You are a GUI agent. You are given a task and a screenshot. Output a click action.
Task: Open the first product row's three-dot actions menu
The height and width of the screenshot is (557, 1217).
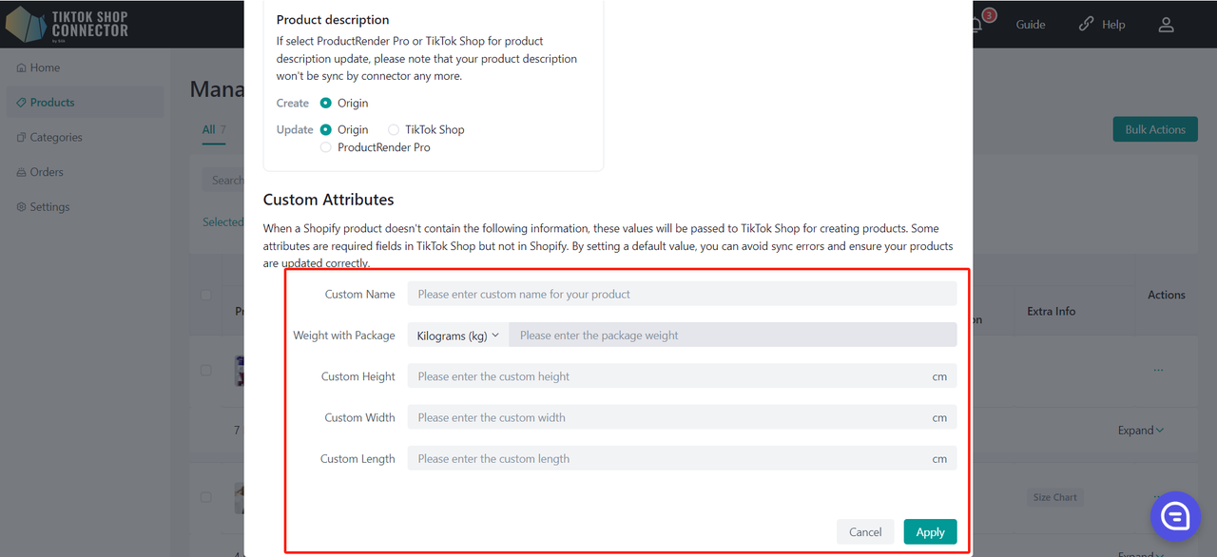click(1158, 370)
